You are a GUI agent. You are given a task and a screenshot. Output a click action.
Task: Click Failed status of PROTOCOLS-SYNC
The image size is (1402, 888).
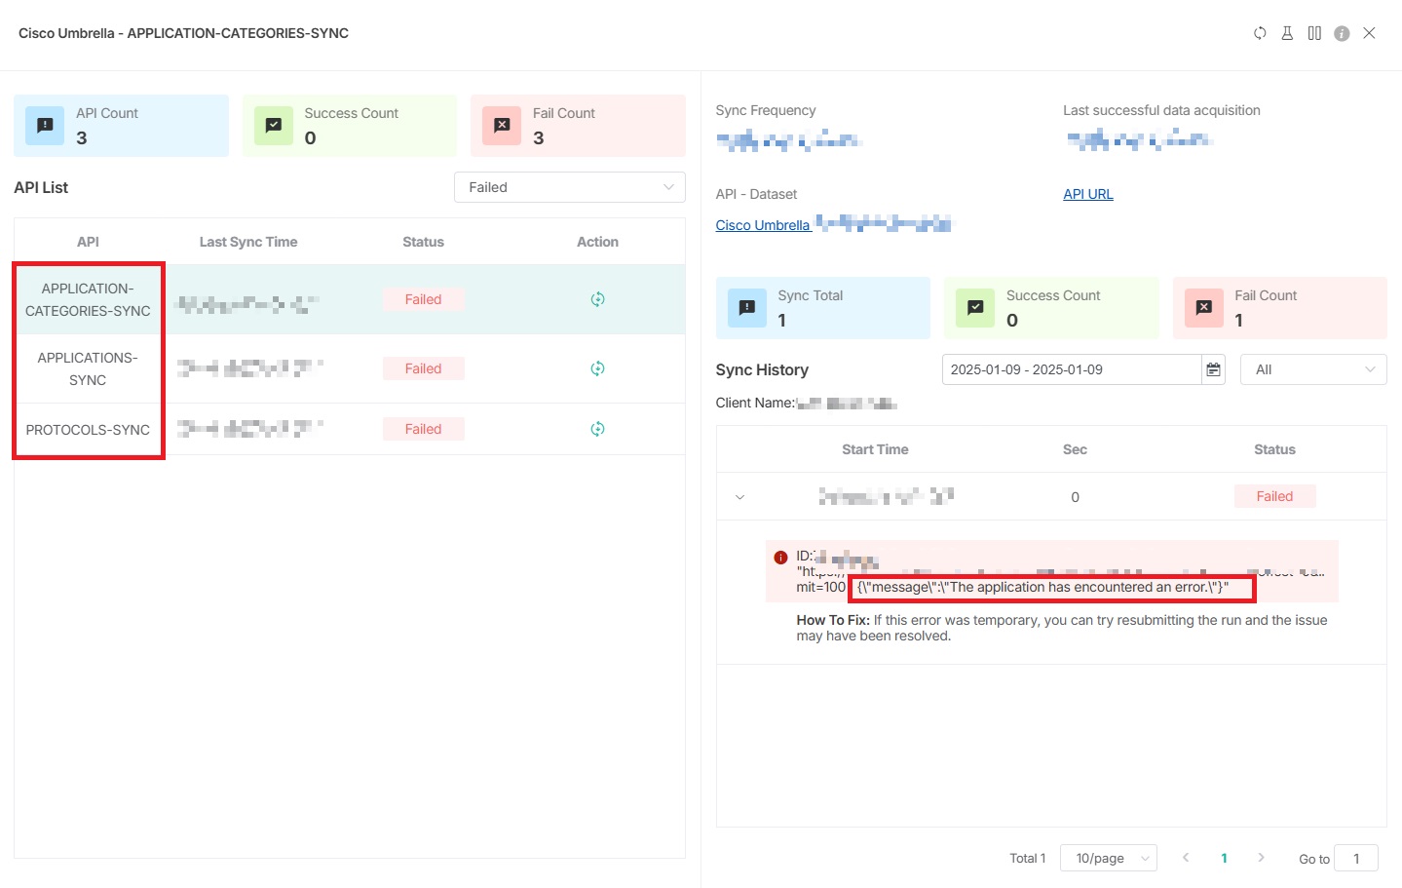[423, 429]
